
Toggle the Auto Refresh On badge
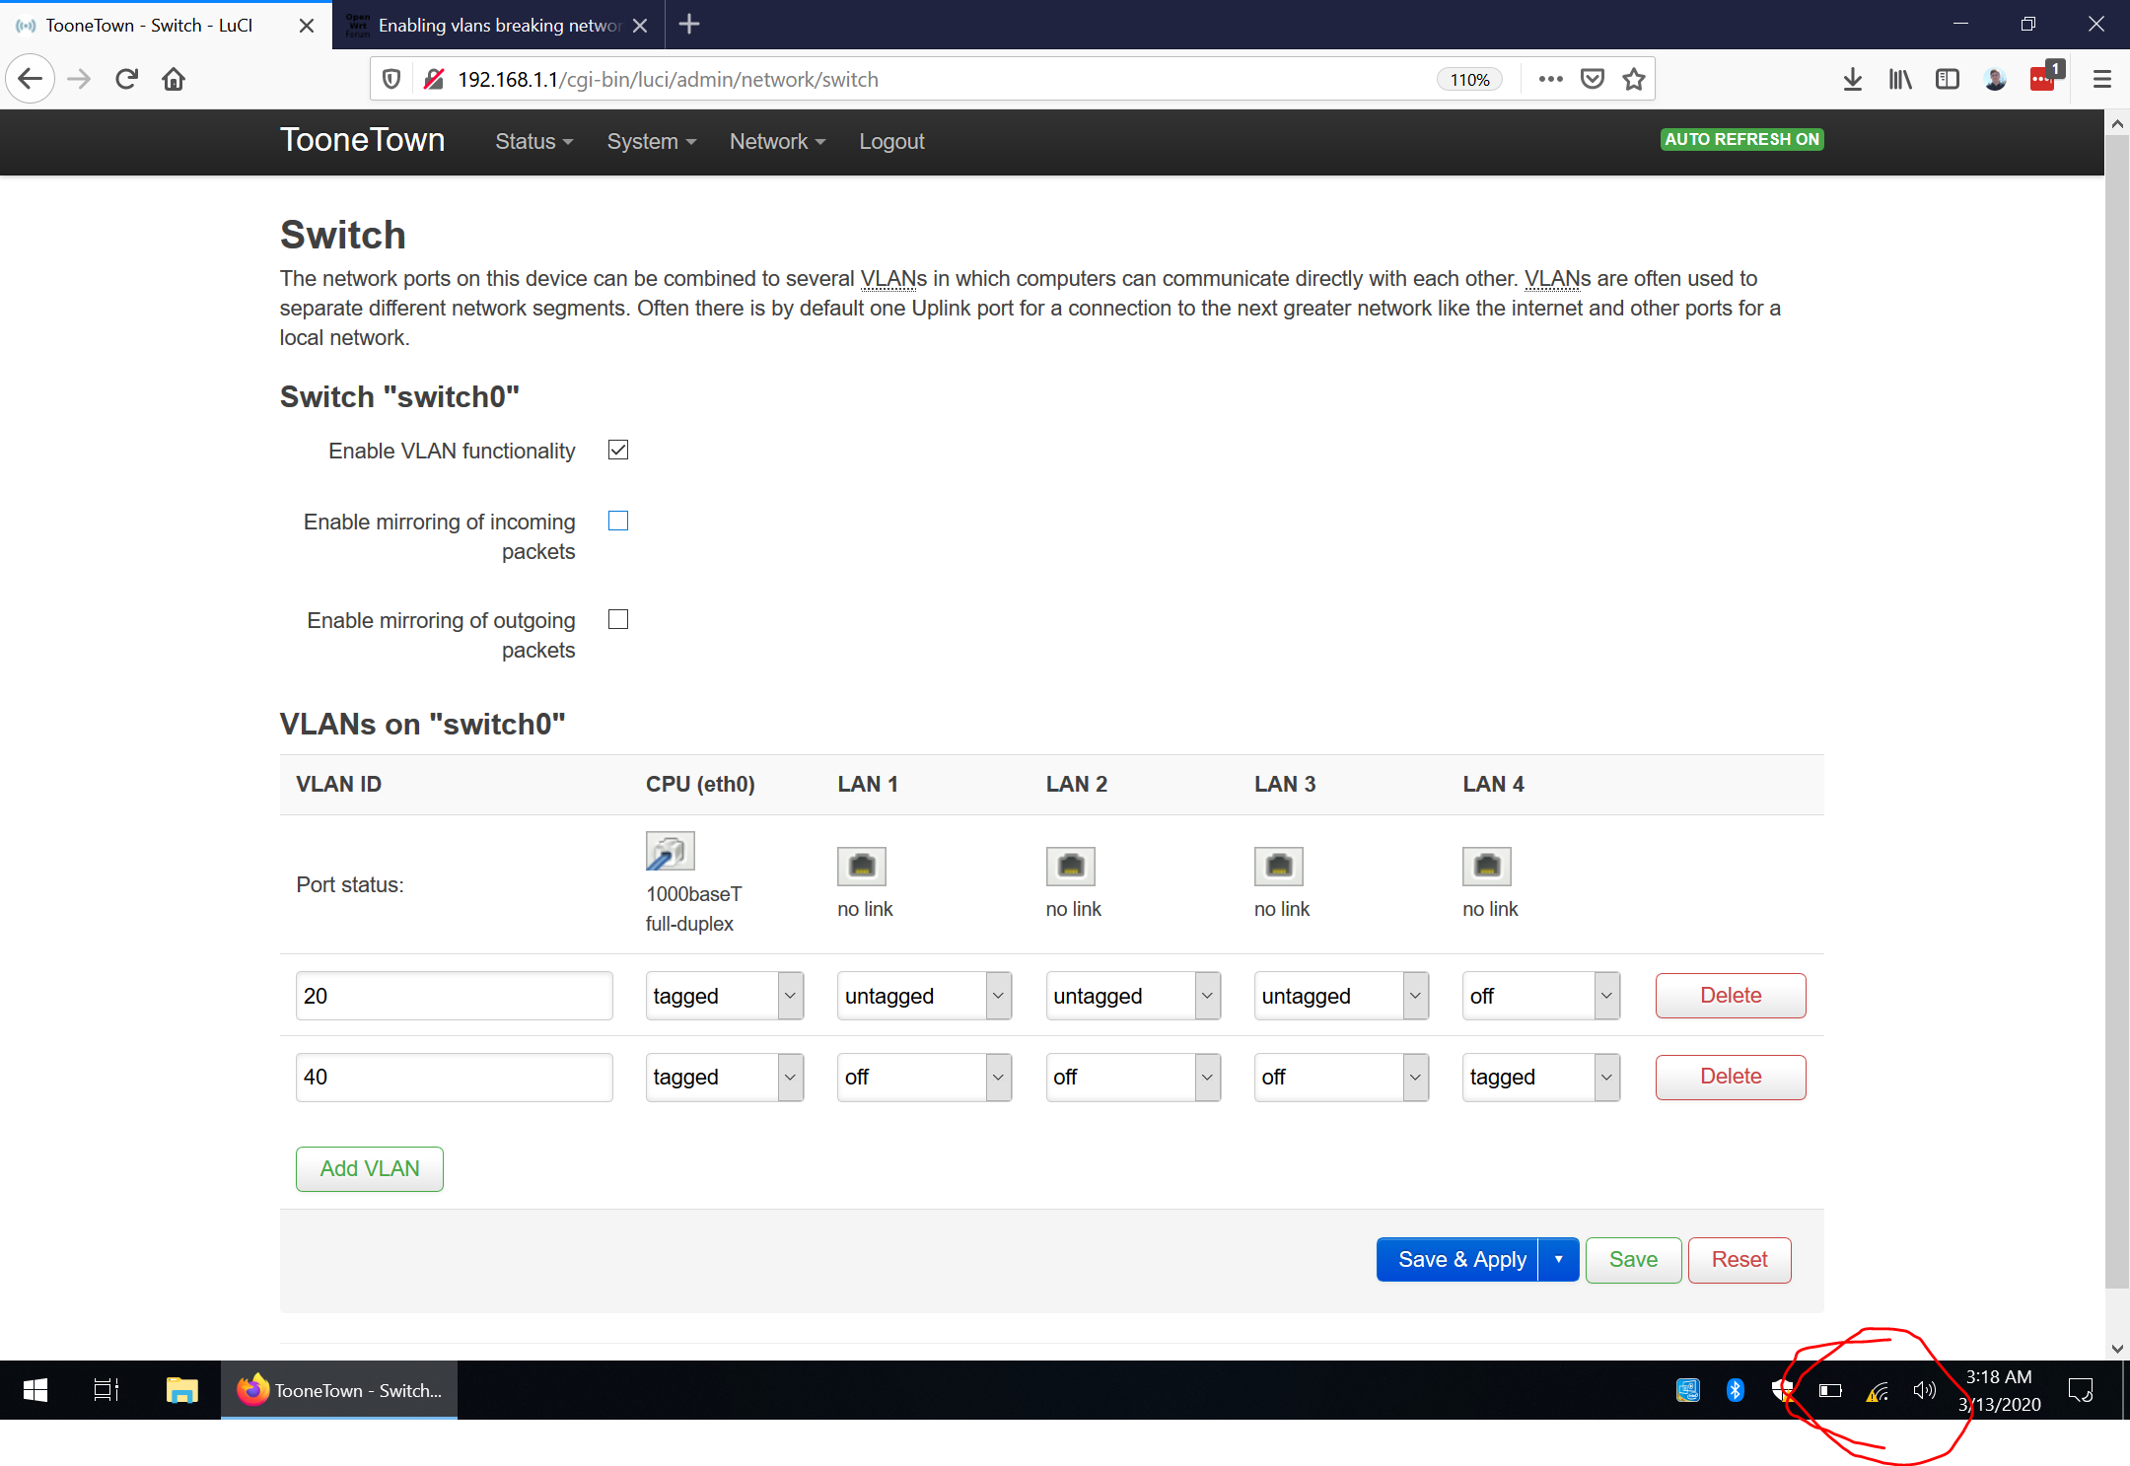point(1741,139)
